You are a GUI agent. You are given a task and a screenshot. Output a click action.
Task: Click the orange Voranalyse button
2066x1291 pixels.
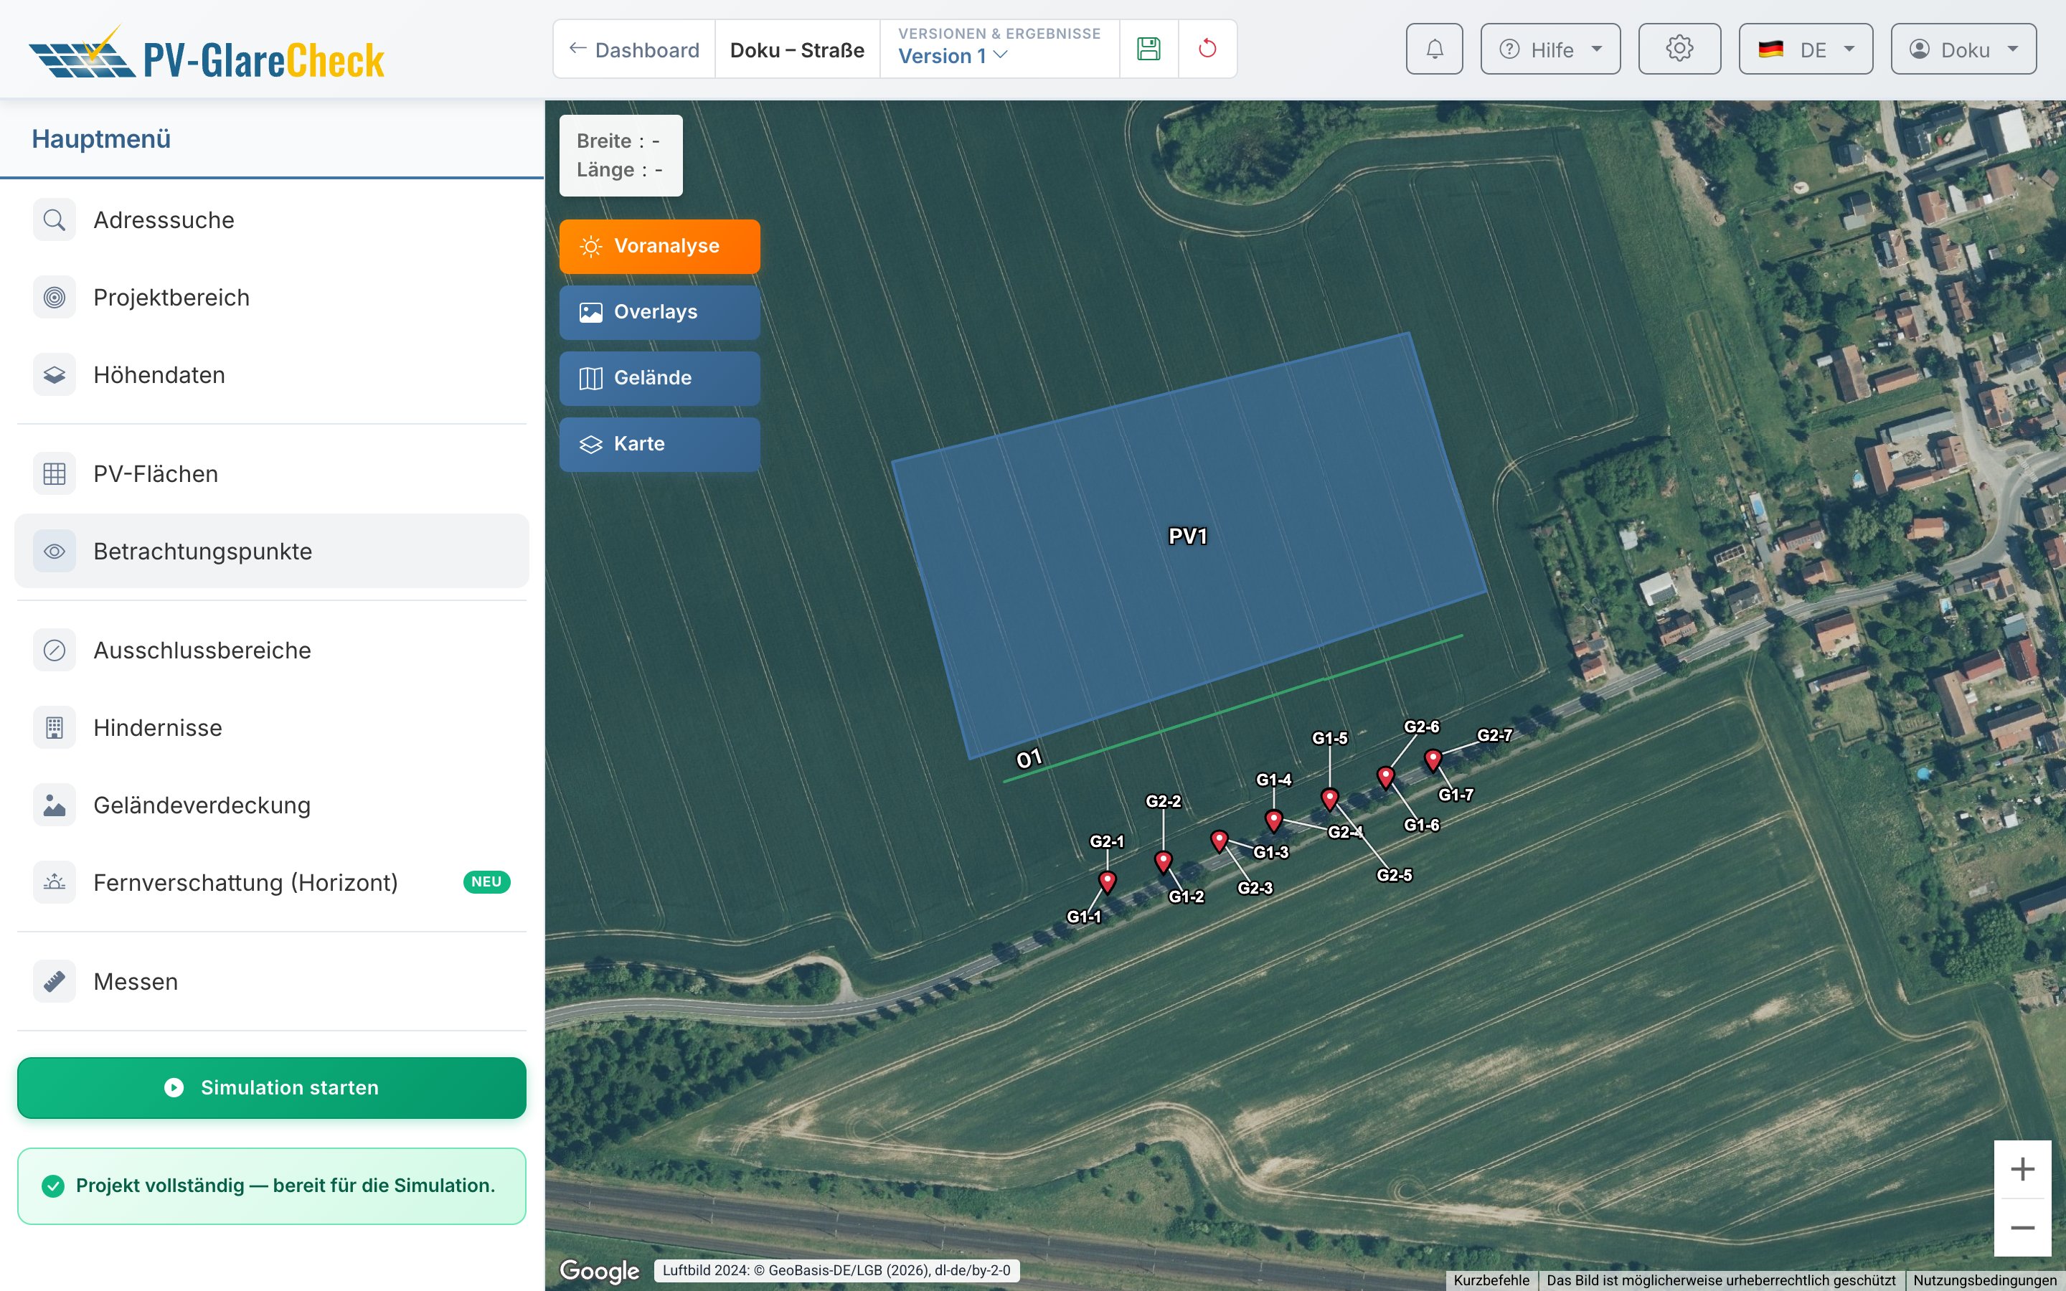click(659, 247)
